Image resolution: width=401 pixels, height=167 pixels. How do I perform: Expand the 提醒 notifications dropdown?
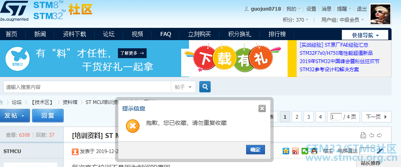pyautogui.click(x=344, y=9)
